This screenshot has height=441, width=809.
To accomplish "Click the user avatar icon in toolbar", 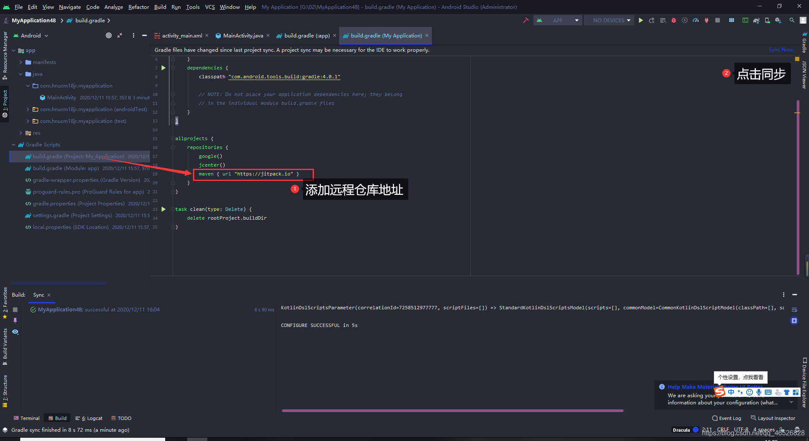I will point(803,20).
